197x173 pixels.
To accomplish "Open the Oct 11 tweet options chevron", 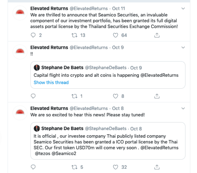I will click(x=183, y=8).
